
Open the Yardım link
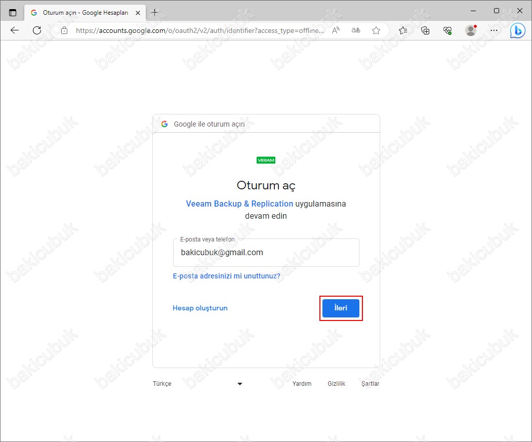(302, 384)
